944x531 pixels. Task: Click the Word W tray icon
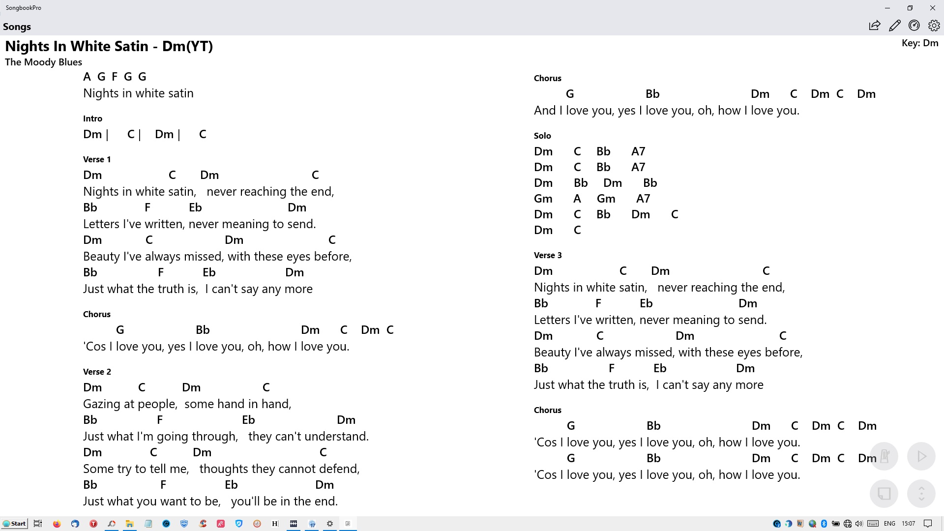[800, 524]
